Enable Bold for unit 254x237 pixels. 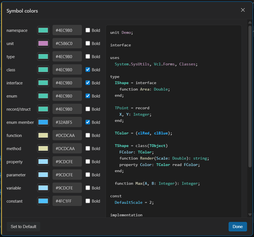(x=88, y=43)
